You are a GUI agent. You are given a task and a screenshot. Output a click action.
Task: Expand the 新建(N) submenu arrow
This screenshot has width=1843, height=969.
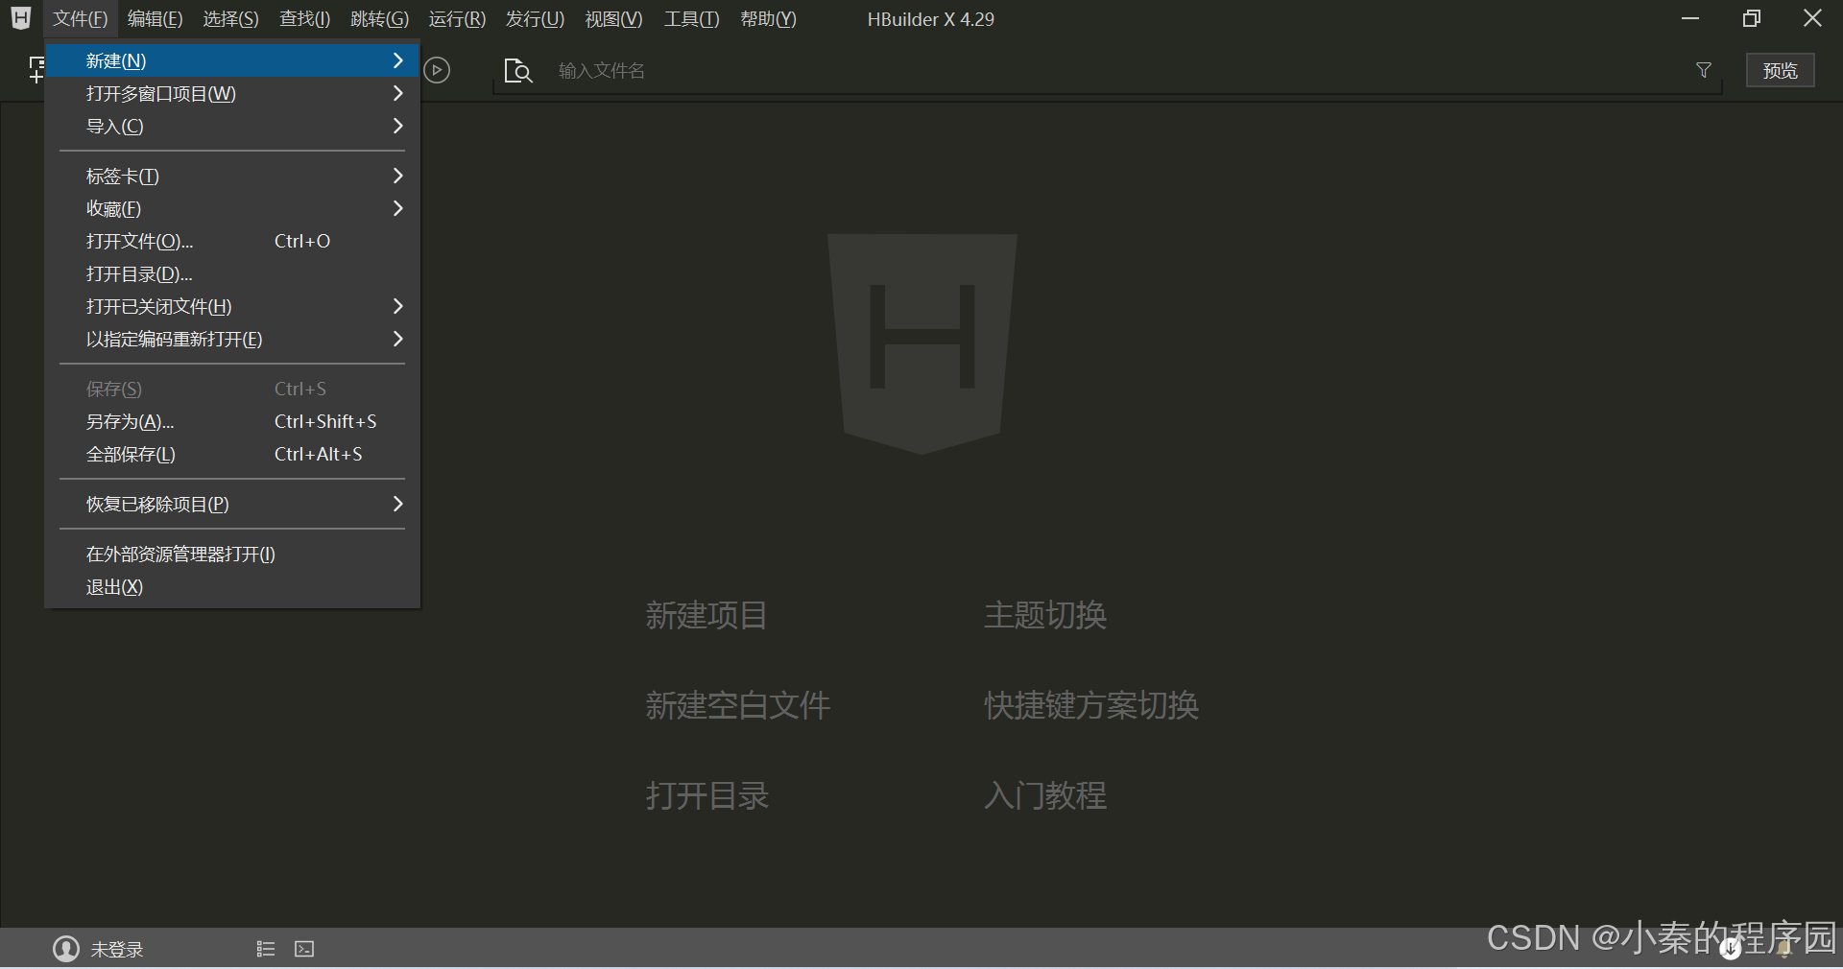click(x=398, y=60)
